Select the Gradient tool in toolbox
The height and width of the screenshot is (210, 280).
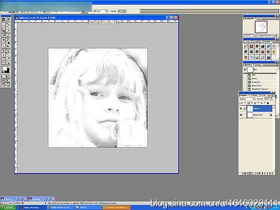coord(8,42)
